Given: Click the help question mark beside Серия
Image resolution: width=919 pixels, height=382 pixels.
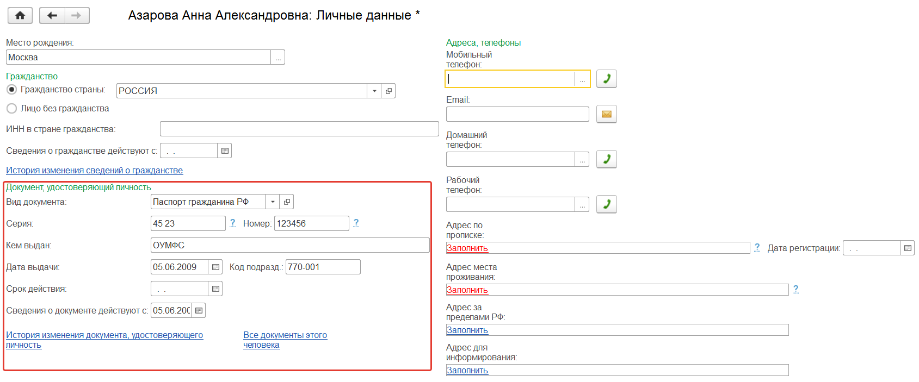Looking at the screenshot, I should (x=233, y=223).
